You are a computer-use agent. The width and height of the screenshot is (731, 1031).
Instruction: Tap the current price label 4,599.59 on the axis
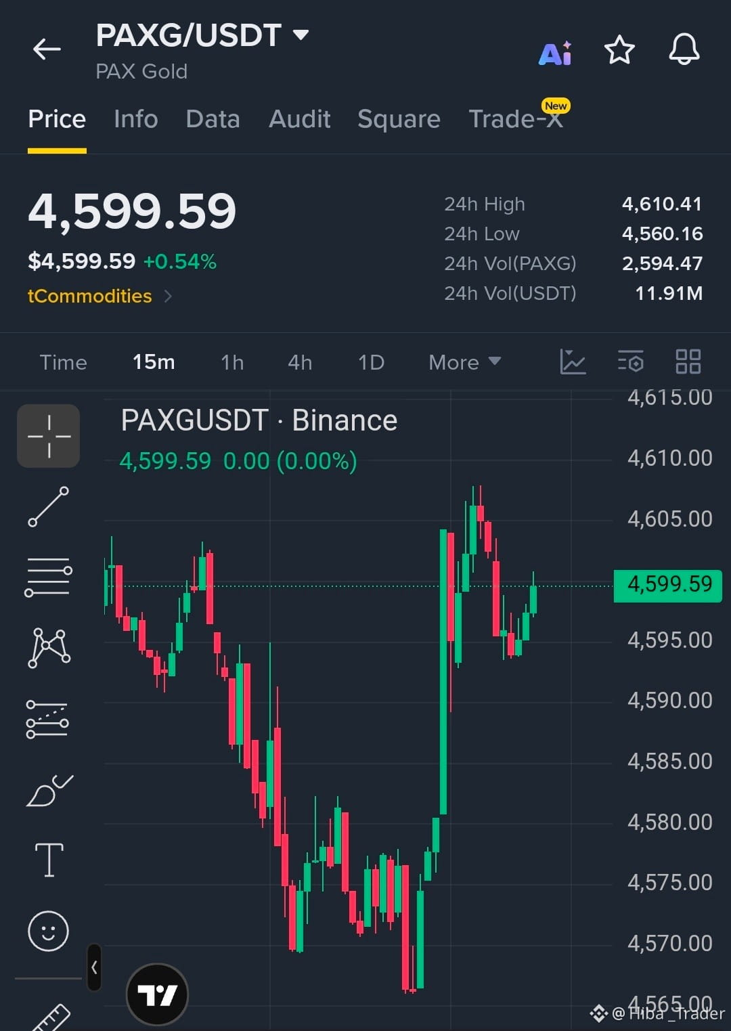667,585
